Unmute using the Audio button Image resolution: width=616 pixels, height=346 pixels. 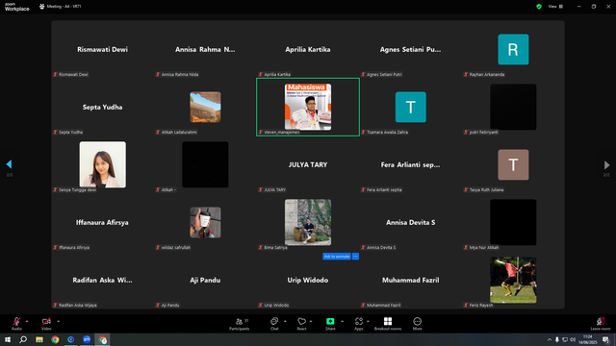(x=16, y=324)
